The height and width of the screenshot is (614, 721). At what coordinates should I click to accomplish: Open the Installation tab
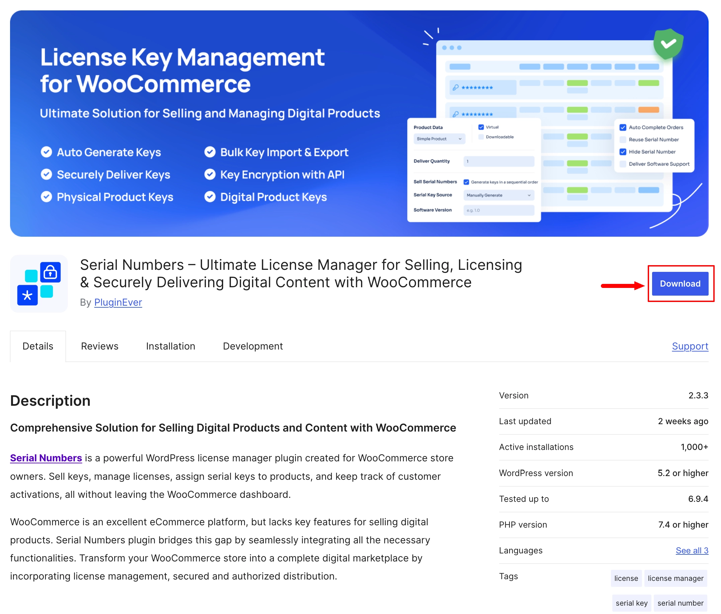(x=170, y=346)
